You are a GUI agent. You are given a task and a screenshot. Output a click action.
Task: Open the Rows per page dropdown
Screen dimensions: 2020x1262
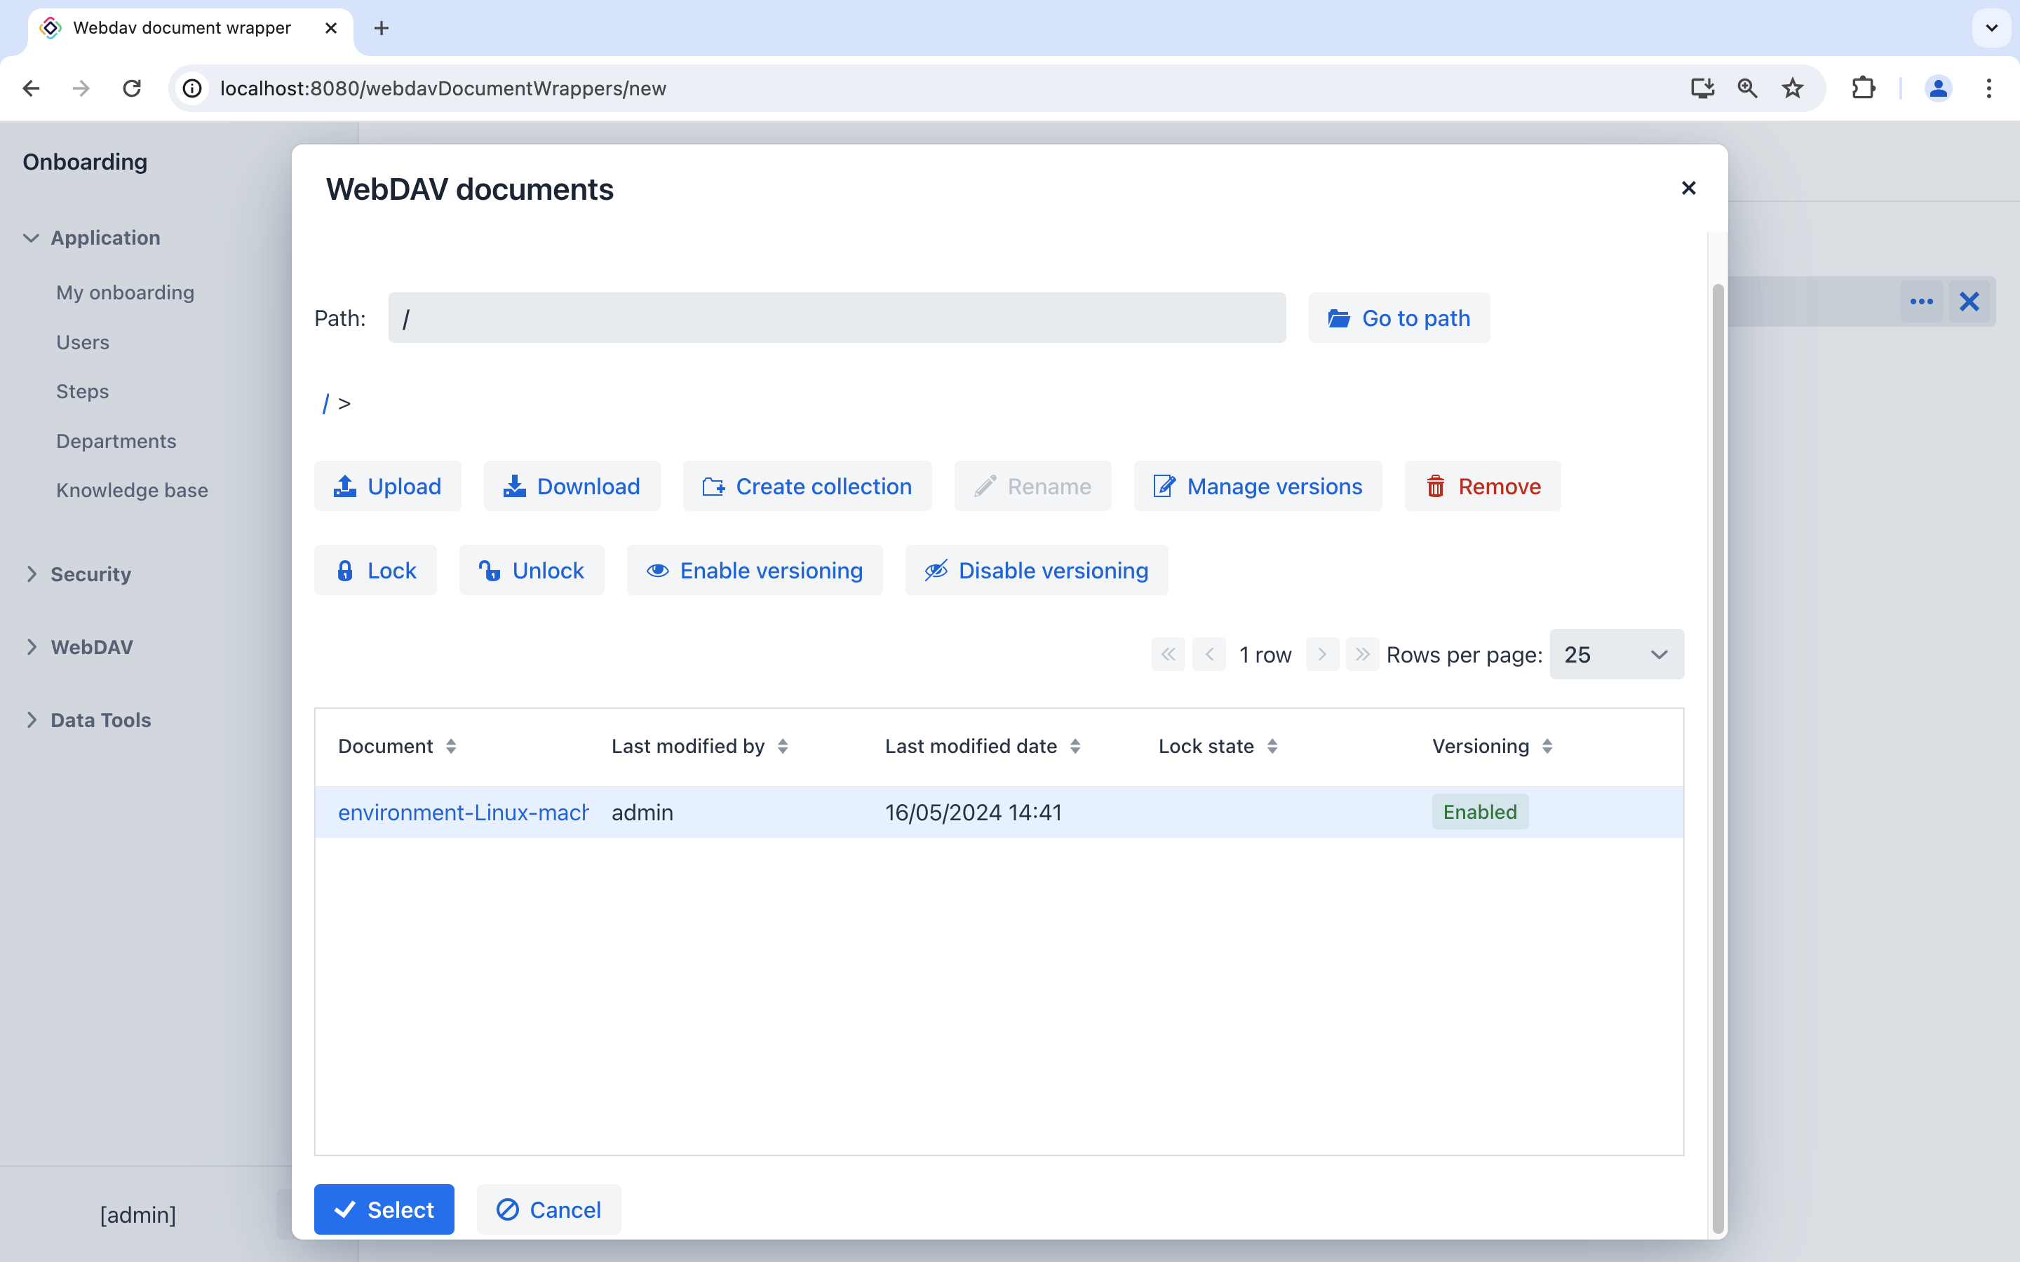pyautogui.click(x=1616, y=654)
